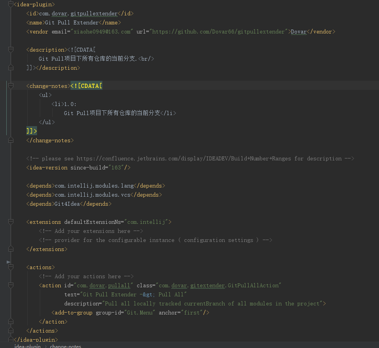
Task: Open the confluence.jetbrains.com Build Number Ranges URL
Action: 184,159
